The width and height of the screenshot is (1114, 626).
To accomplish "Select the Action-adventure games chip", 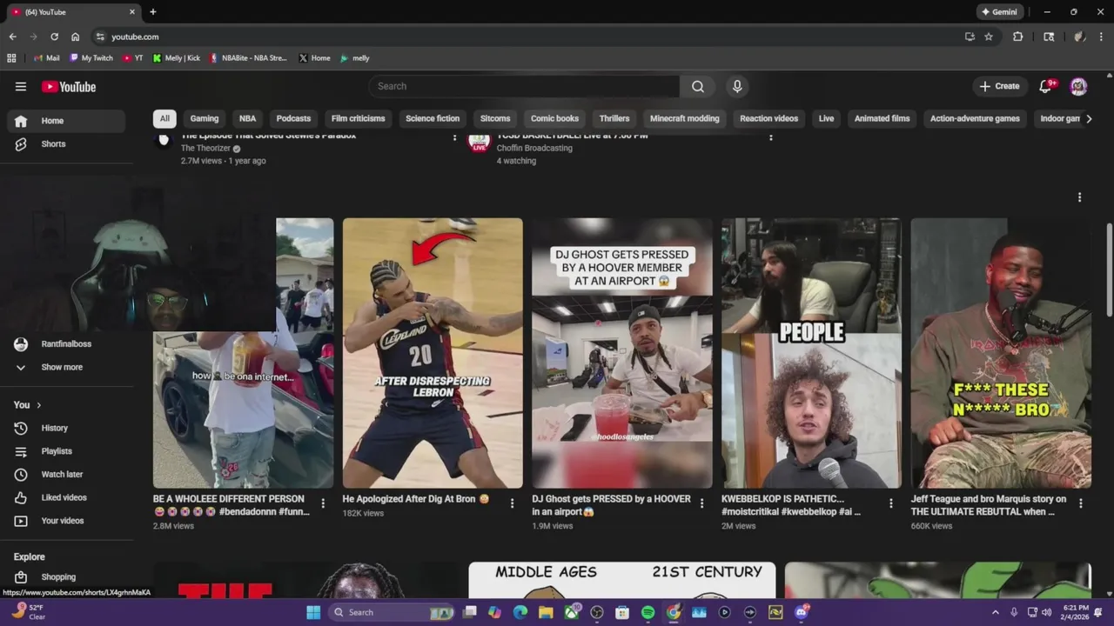I will click(x=975, y=118).
